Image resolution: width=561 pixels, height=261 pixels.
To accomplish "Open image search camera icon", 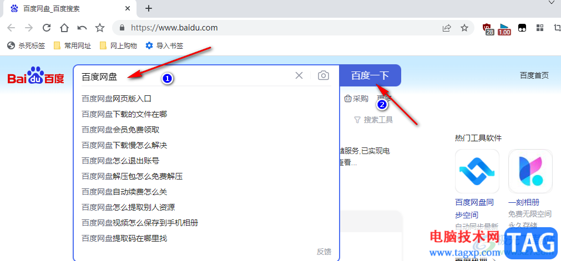I will pyautogui.click(x=324, y=75).
